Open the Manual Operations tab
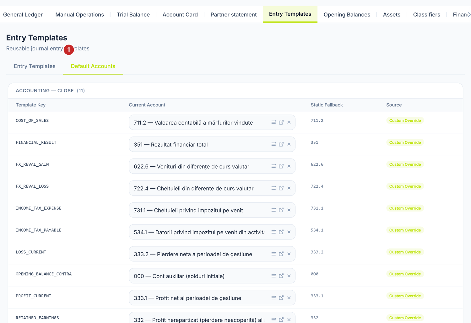 (x=80, y=14)
